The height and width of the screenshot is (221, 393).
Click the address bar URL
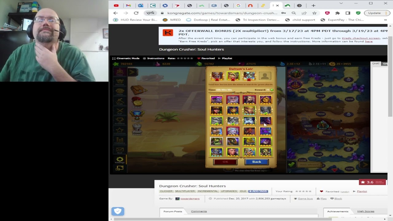click(222, 13)
